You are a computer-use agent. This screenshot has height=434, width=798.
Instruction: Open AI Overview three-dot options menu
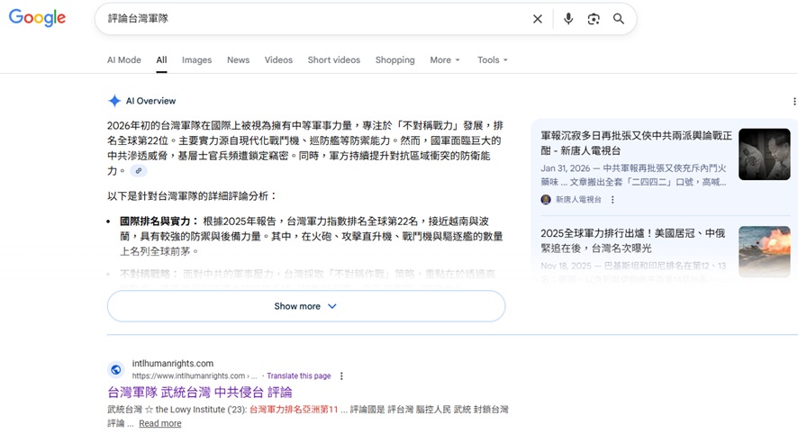tap(793, 102)
